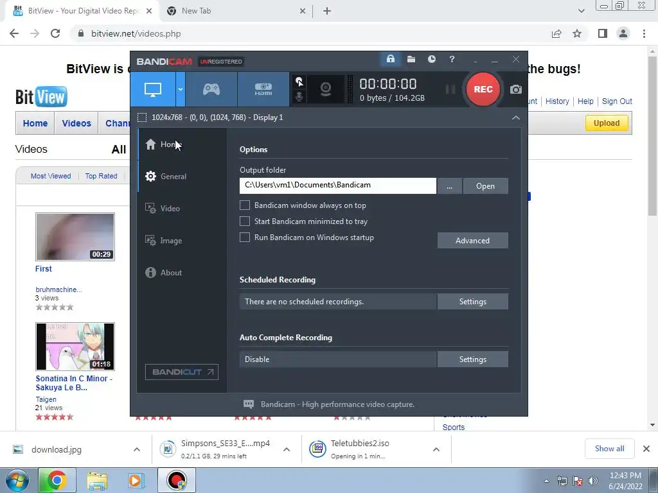658x493 pixels.
Task: Open the General section in Bandicam sidebar
Action: pyautogui.click(x=182, y=176)
